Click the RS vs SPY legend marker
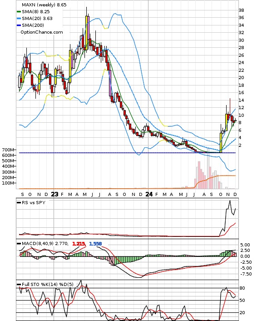This screenshot has height=321, width=257. pyautogui.click(x=19, y=203)
